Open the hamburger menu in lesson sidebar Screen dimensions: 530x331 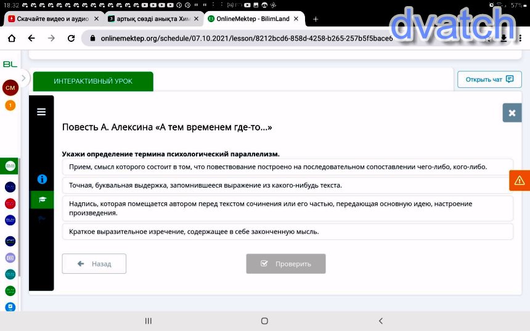pos(41,112)
